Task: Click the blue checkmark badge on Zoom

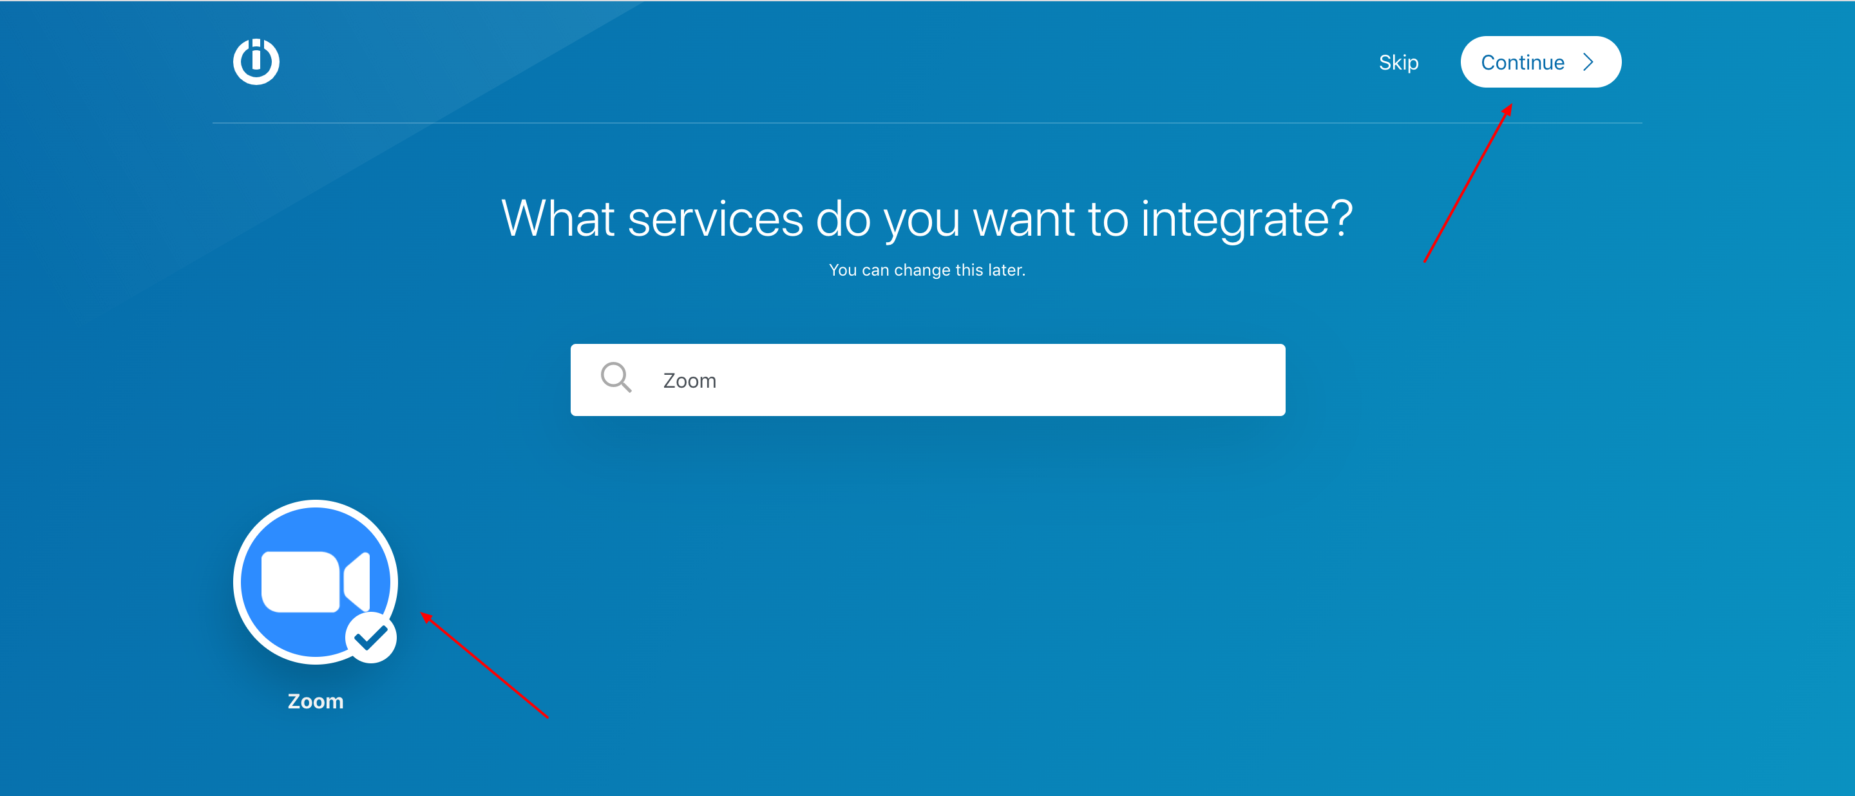Action: (371, 637)
